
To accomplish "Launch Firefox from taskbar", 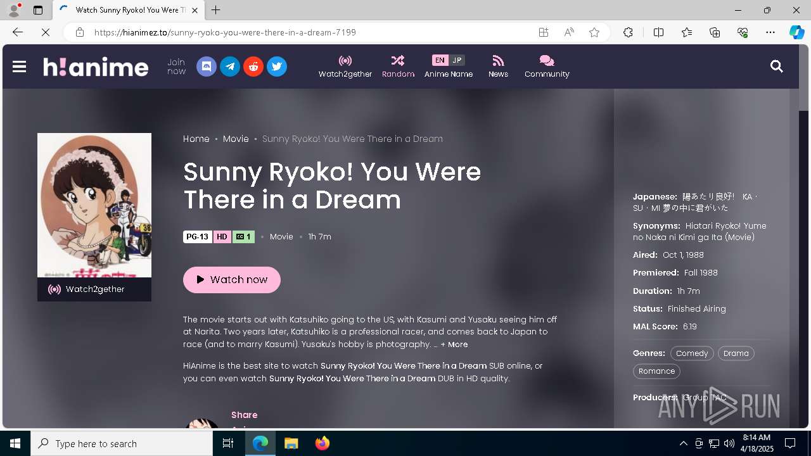I will coord(322,443).
